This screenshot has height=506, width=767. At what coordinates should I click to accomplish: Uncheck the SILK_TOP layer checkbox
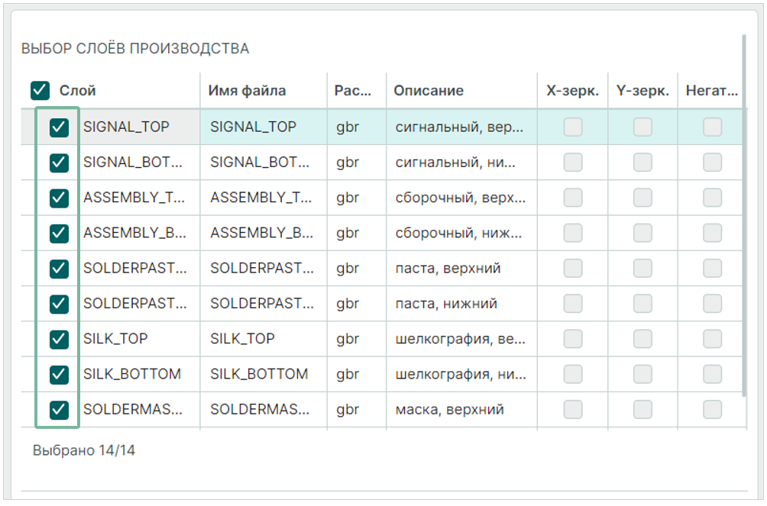click(x=59, y=339)
